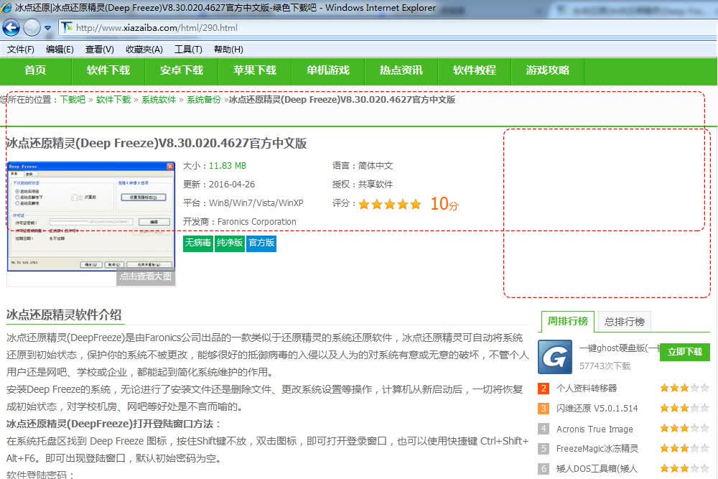The width and height of the screenshot is (718, 479).
Task: Click the Internet Explorer title bar icon
Action: (x=6, y=7)
